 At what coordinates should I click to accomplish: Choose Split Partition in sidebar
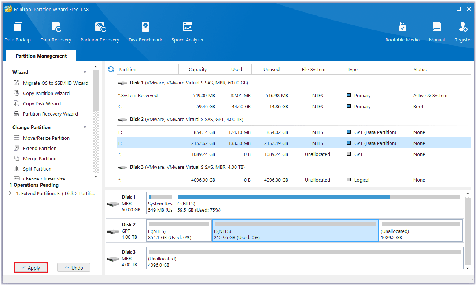[x=33, y=169]
